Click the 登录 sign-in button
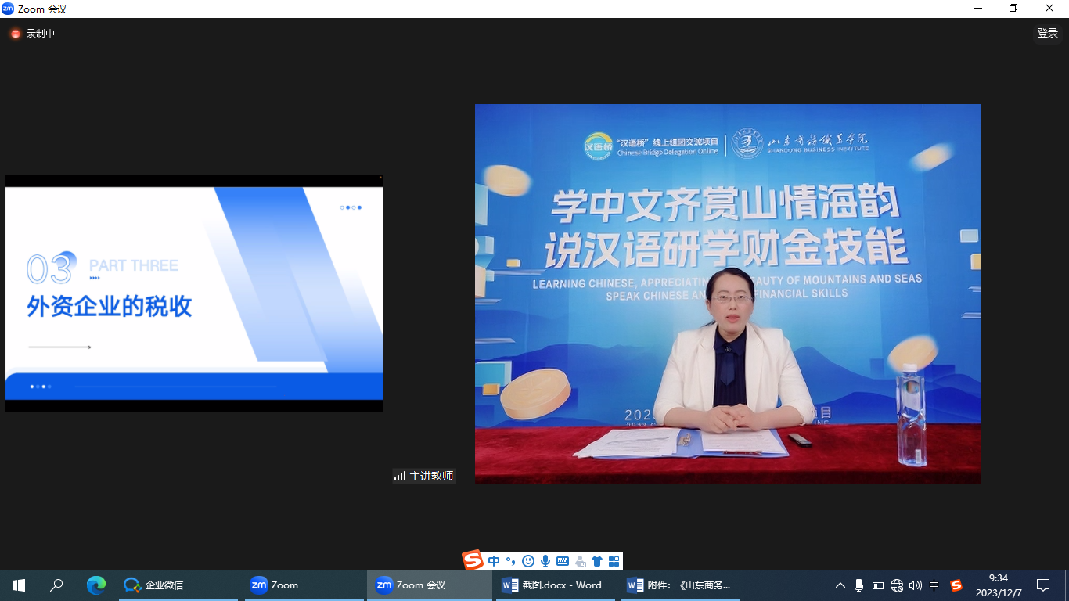 1047,33
